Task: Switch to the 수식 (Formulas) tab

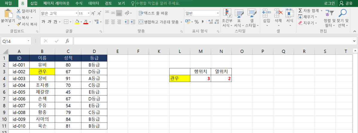Action: [x=79, y=3]
